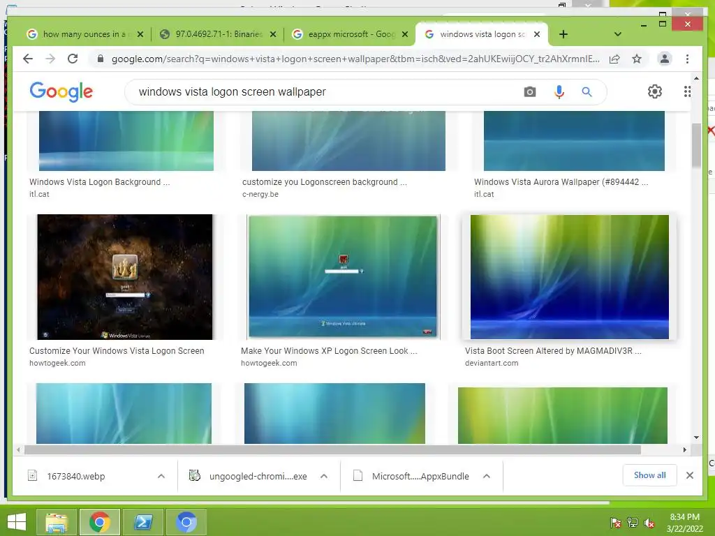Click c-nergy.be source text
Screen dimensions: 715x536
(x=260, y=194)
